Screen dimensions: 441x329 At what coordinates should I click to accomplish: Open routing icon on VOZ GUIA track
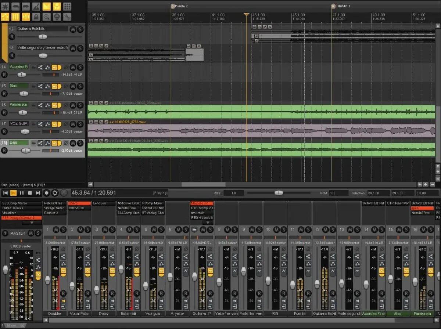40,124
